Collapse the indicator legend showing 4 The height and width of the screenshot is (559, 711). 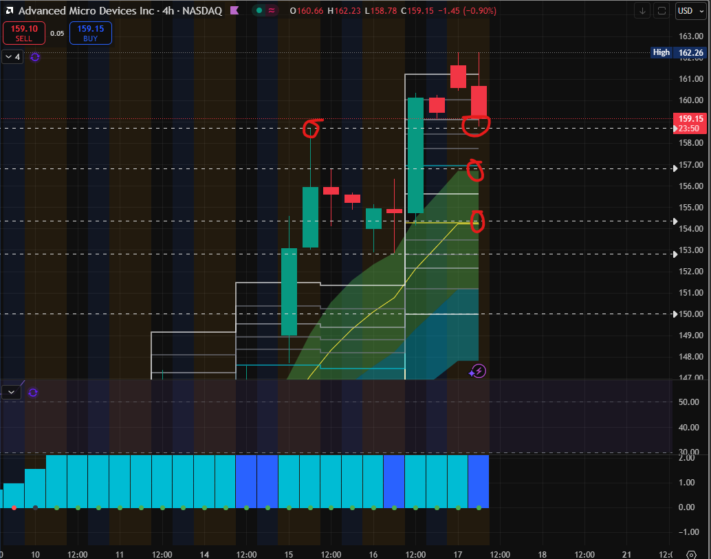point(12,56)
